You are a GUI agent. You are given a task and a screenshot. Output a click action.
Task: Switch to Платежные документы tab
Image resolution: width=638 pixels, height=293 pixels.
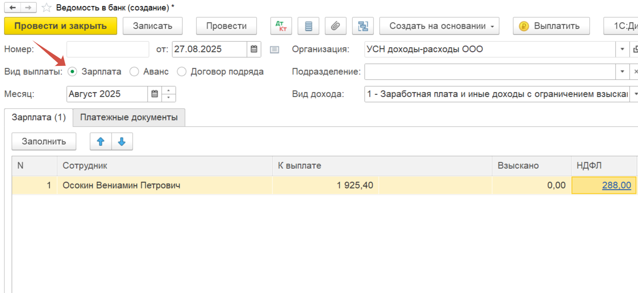pyautogui.click(x=129, y=117)
